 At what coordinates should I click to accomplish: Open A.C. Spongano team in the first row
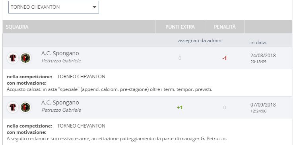pyautogui.click(x=60, y=53)
